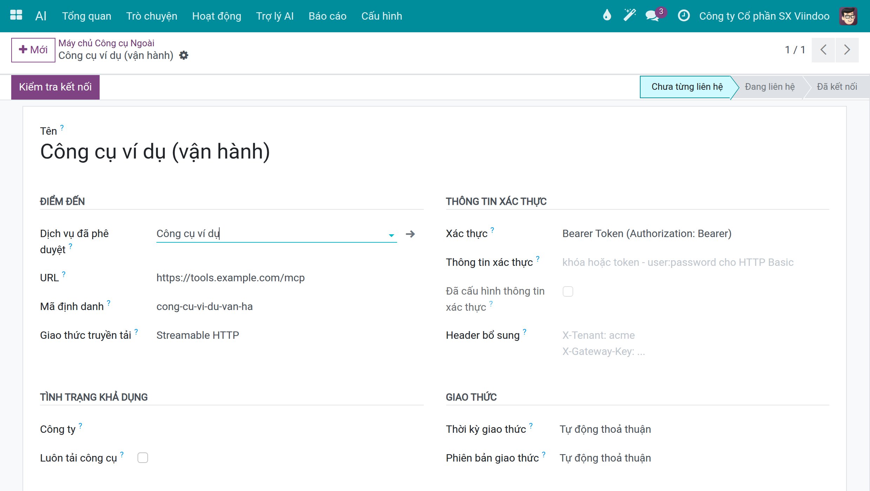Show help tooltip for Header bổ sung
The width and height of the screenshot is (870, 491).
(x=524, y=331)
